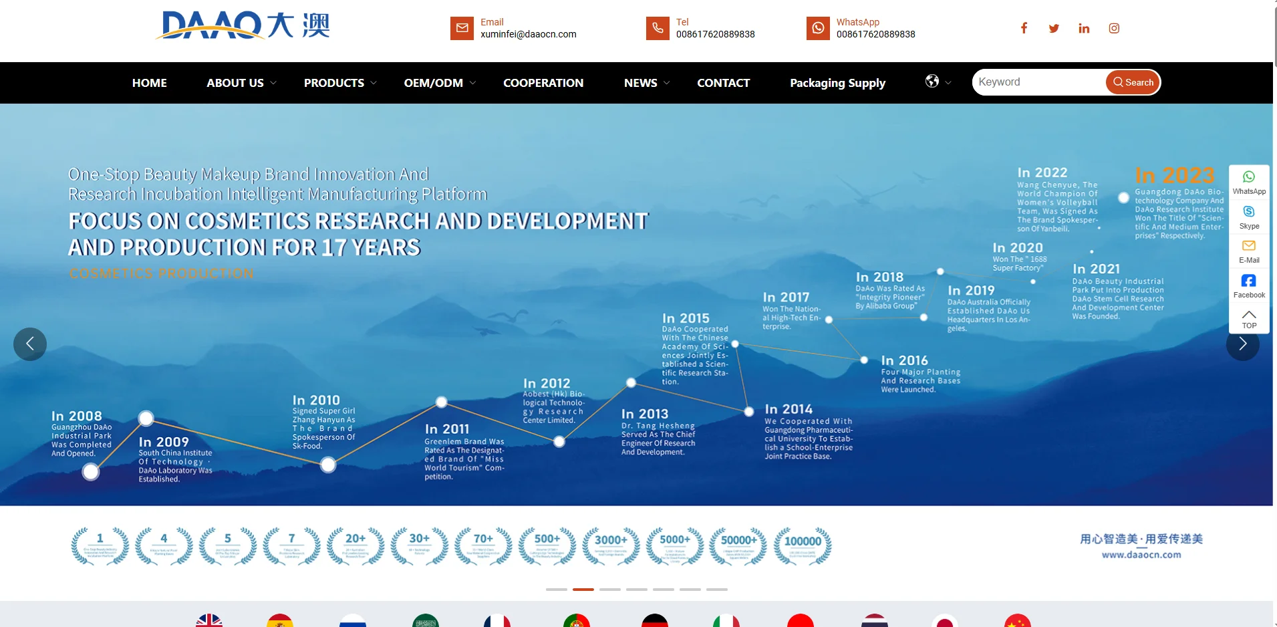Viewport: 1277px width, 627px height.
Task: Open the OEM/ODM dropdown menu
Action: [440, 83]
